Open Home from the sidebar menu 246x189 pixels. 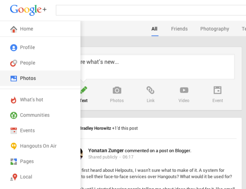tap(40, 29)
